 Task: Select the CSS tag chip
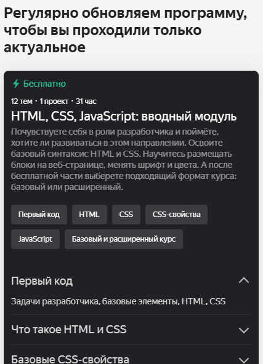click(126, 215)
